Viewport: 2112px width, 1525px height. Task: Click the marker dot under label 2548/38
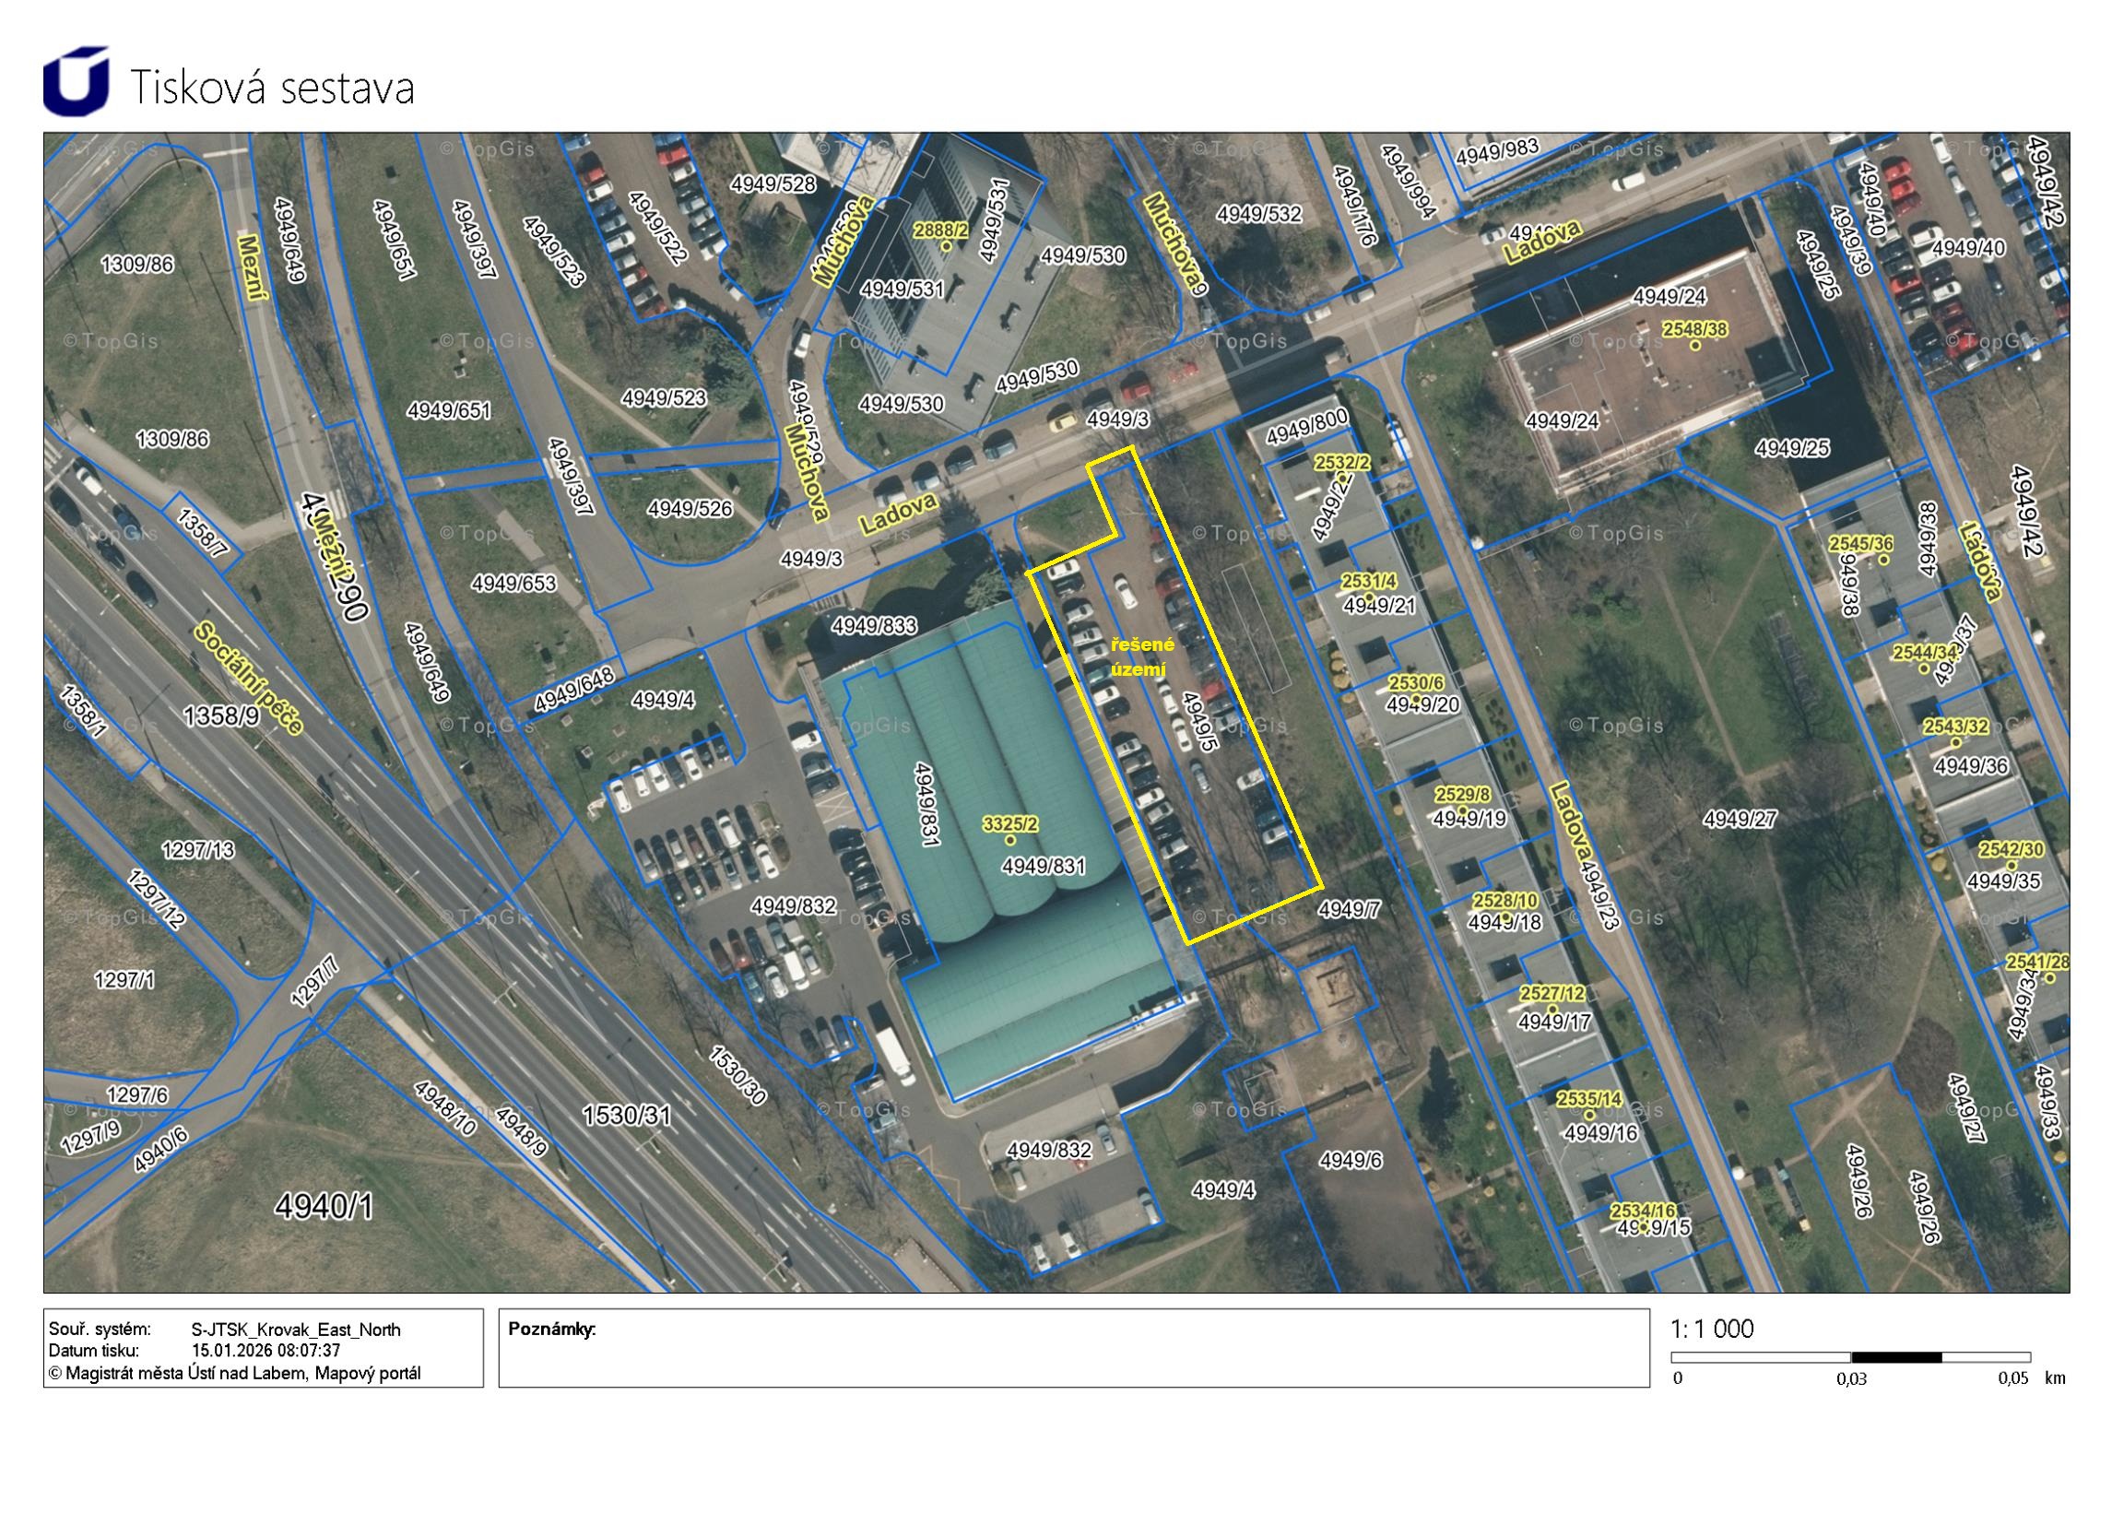point(1694,346)
